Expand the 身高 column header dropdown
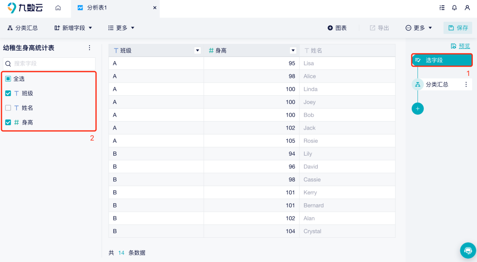Image resolution: width=477 pixels, height=262 pixels. (293, 50)
